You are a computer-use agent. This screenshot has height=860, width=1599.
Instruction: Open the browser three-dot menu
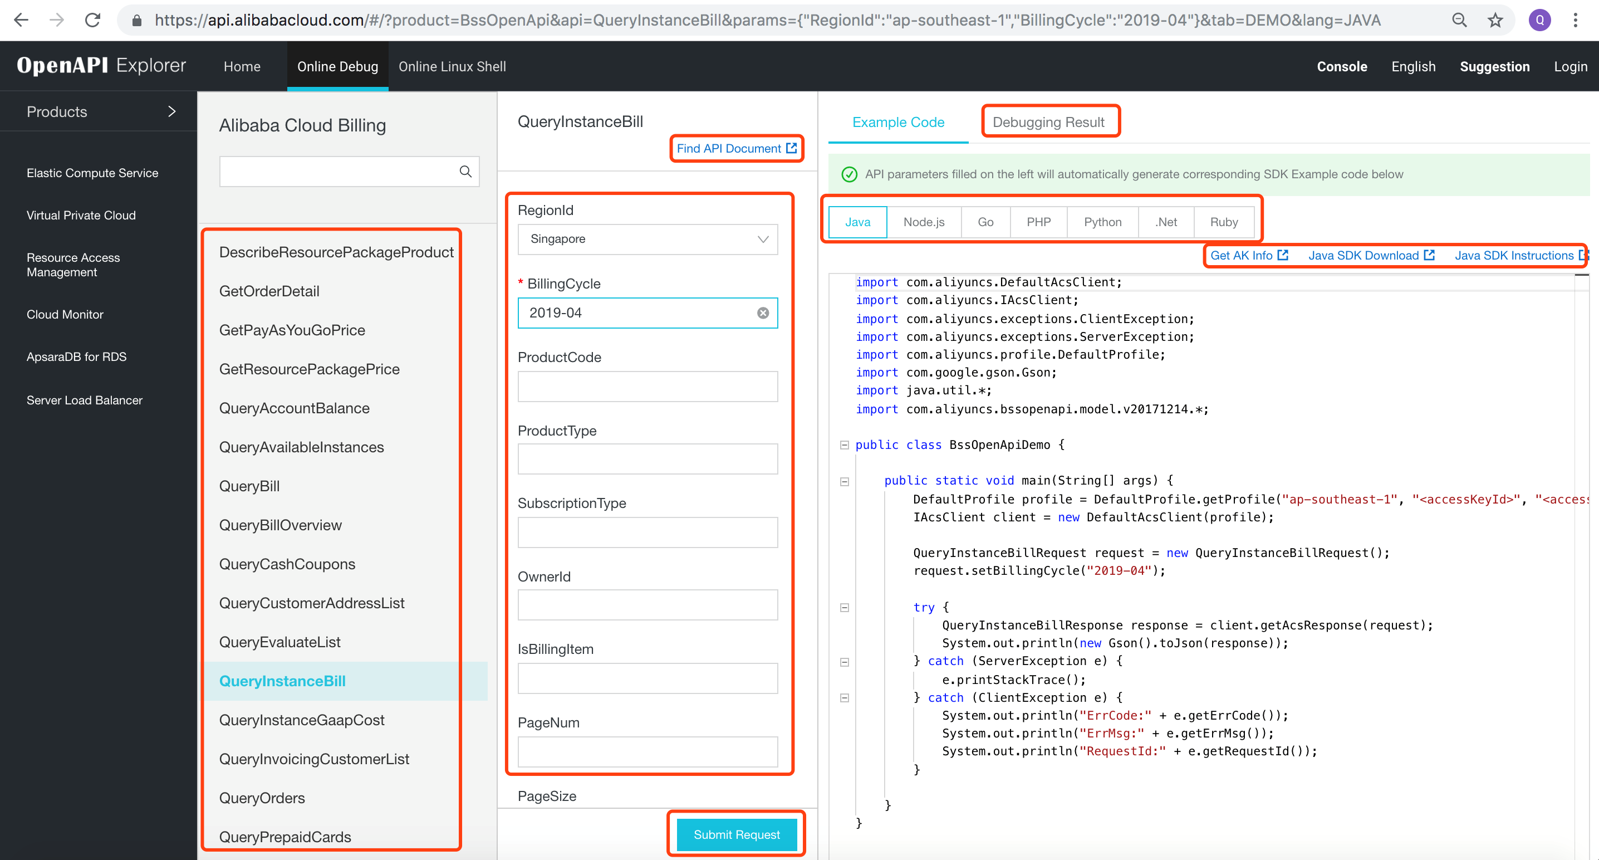click(x=1576, y=21)
